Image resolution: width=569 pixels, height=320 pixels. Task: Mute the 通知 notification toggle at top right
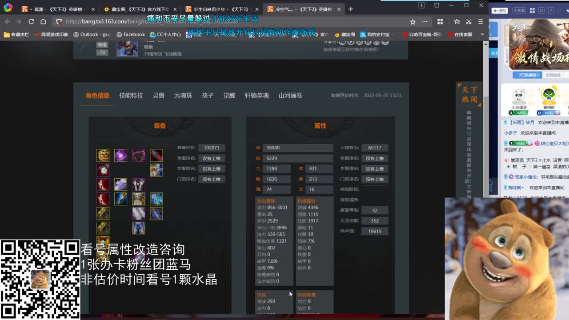(500, 11)
